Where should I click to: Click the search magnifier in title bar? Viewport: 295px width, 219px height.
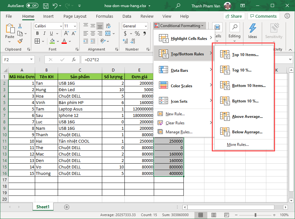click(x=178, y=6)
